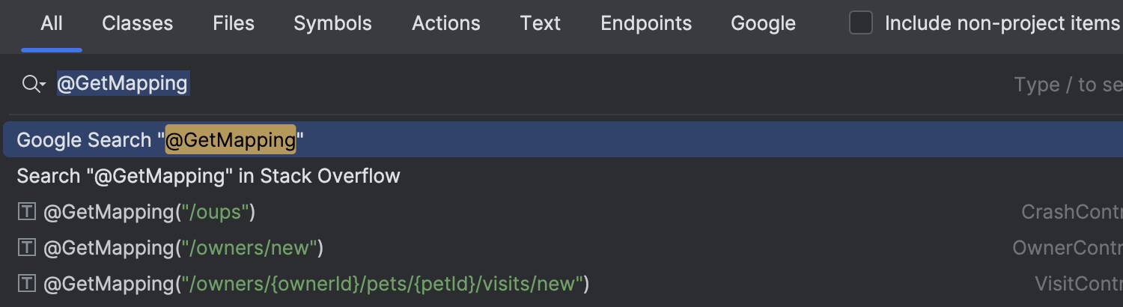The height and width of the screenshot is (307, 1123).
Task: Go to the Actions tab
Action: pyautogui.click(x=446, y=23)
